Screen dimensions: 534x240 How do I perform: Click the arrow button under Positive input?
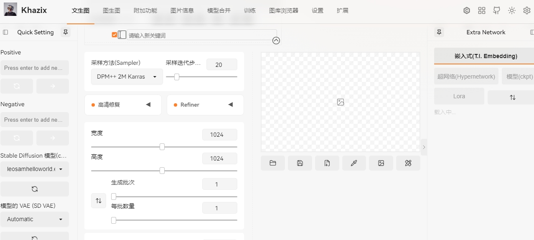pos(53,86)
